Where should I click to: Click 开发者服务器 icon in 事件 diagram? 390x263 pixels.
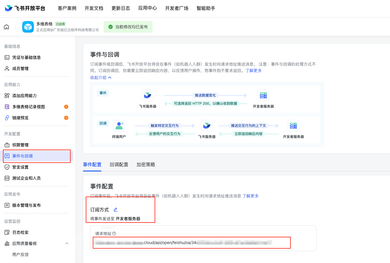263,95
